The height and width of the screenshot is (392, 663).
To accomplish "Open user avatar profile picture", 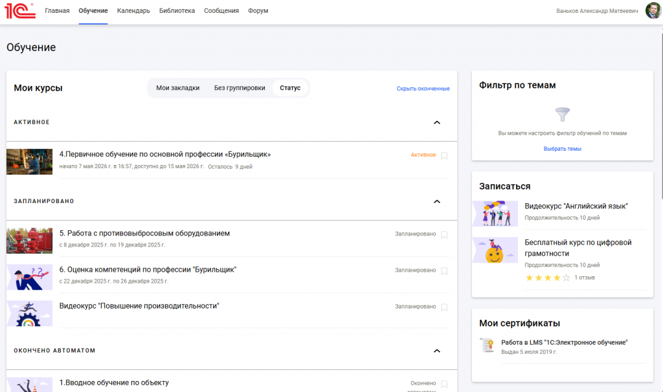I will coord(653,10).
